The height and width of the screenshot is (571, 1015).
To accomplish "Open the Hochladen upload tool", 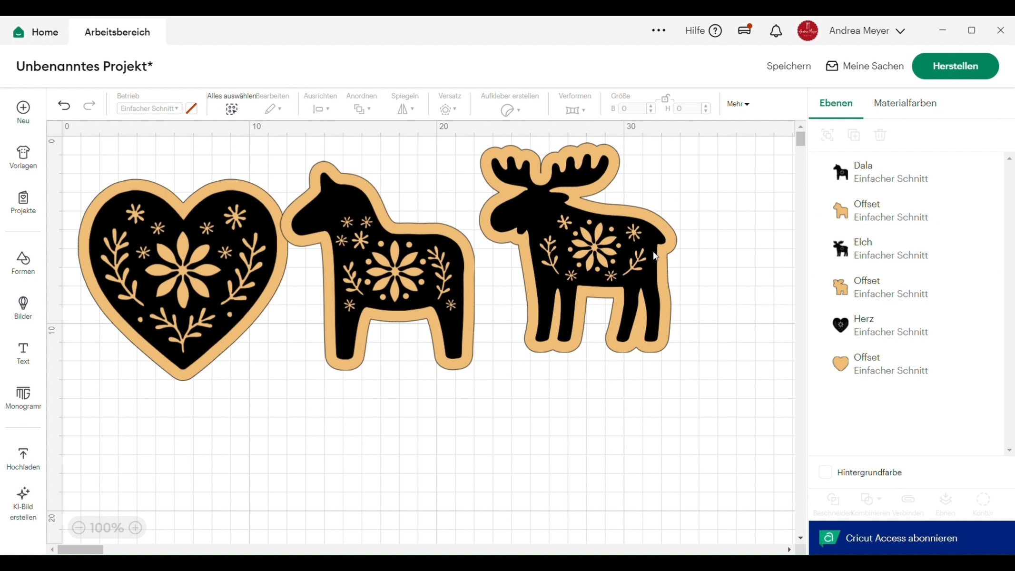I will (x=23, y=459).
